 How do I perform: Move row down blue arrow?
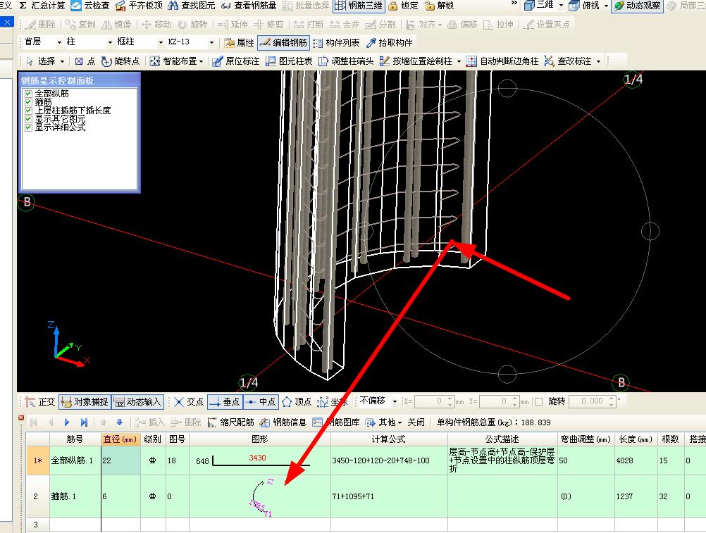(x=119, y=422)
